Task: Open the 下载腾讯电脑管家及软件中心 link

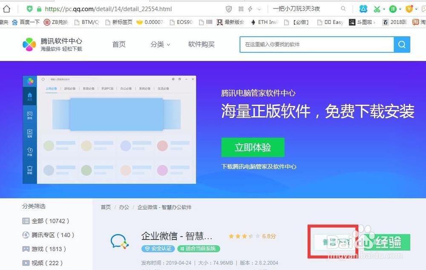Action: (x=259, y=167)
